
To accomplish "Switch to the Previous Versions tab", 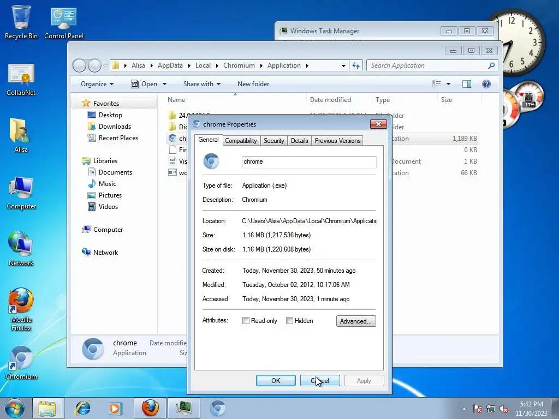I will click(337, 141).
